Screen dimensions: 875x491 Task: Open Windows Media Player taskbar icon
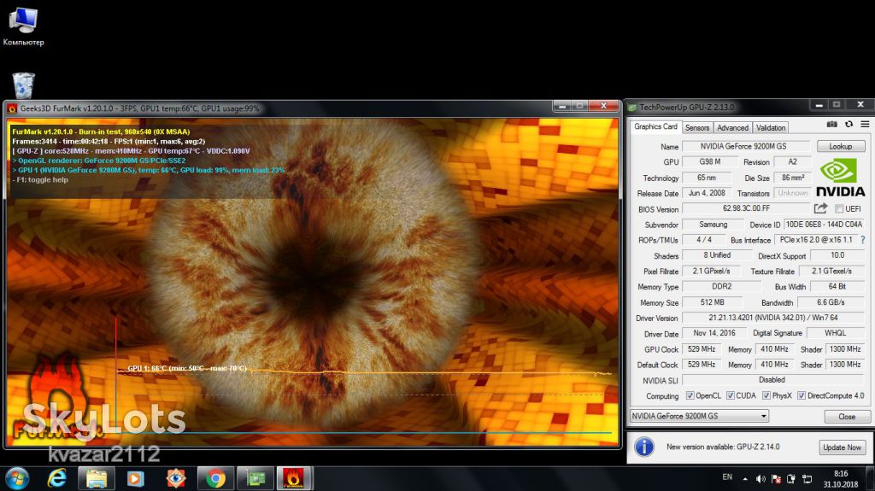coord(136,478)
